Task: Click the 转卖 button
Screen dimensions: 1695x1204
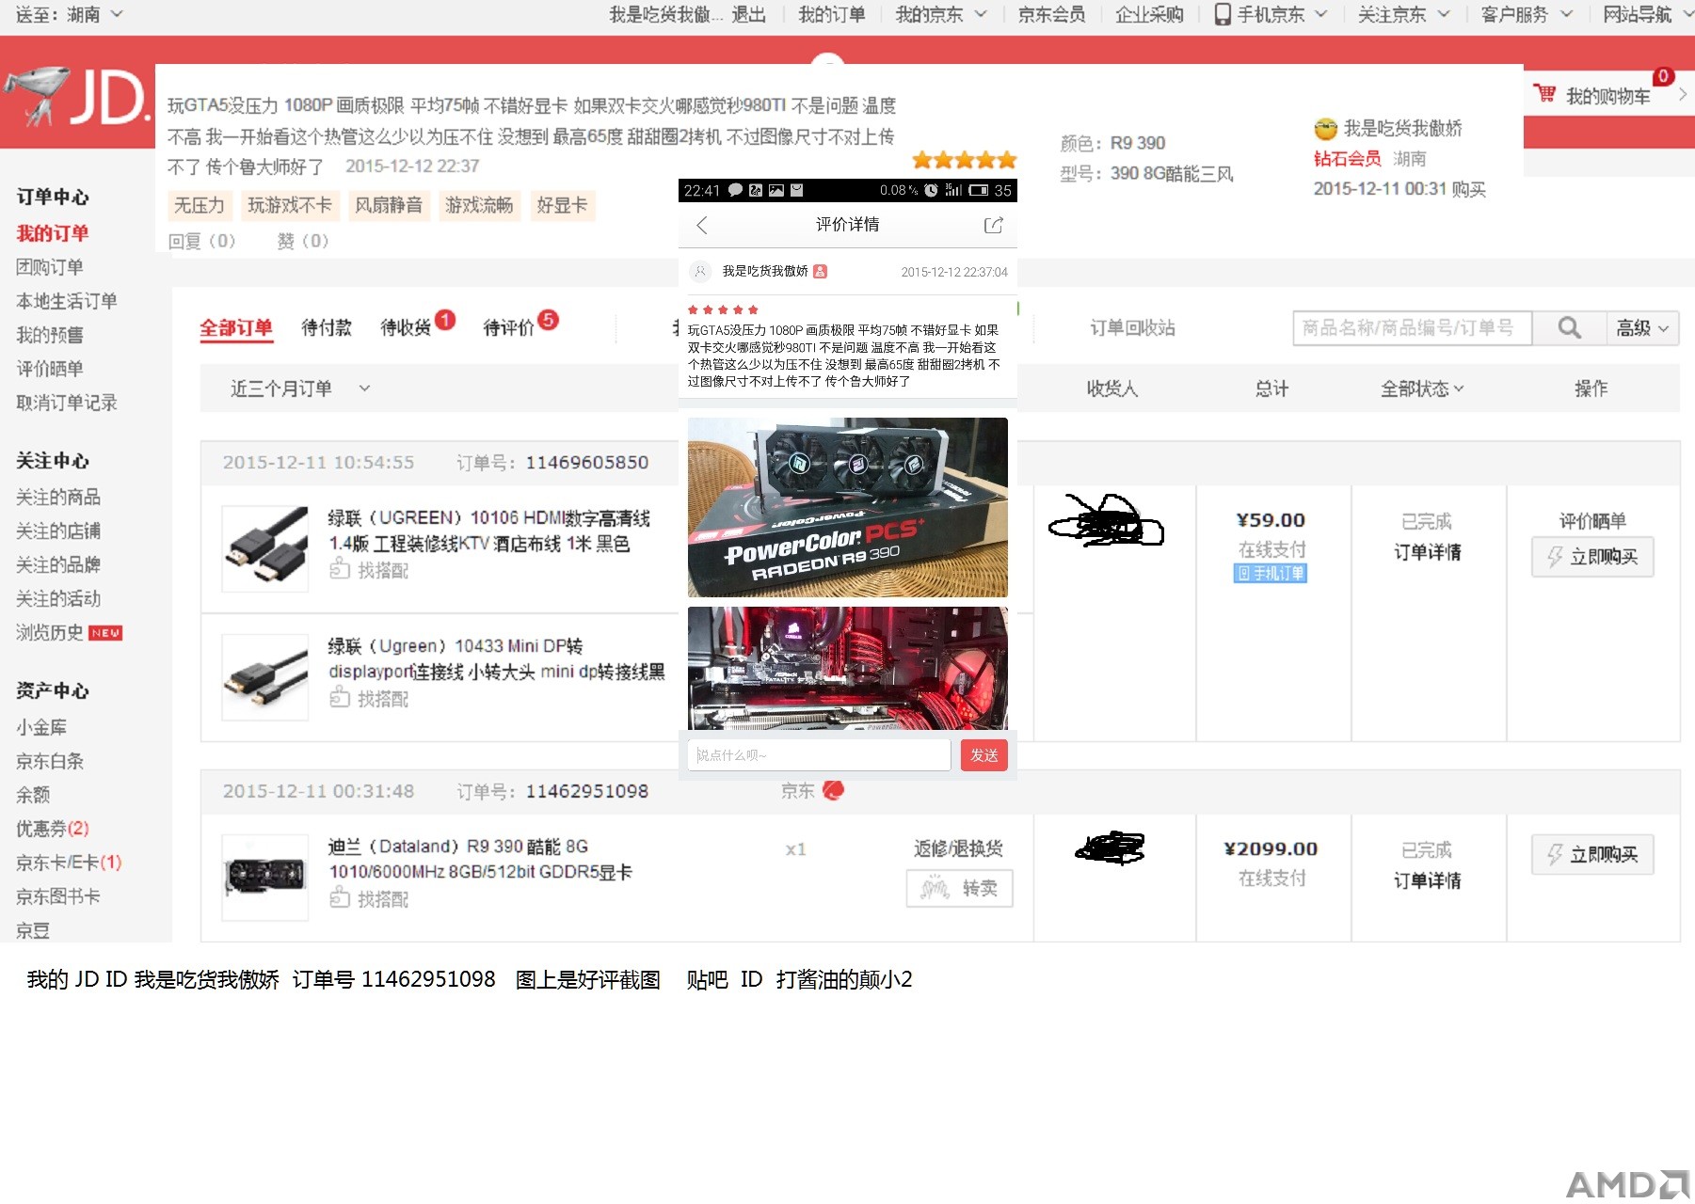Action: pos(959,888)
